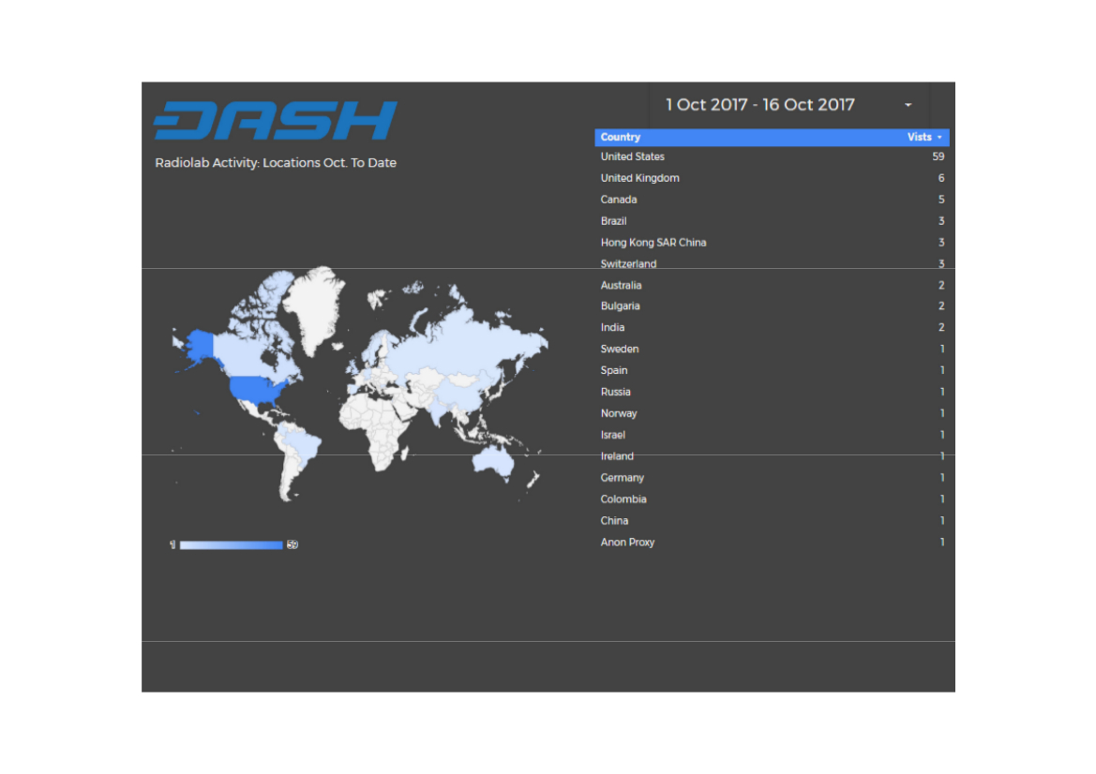Click the 1 Oct 2017 - 16 Oct 2017 date range

(759, 105)
